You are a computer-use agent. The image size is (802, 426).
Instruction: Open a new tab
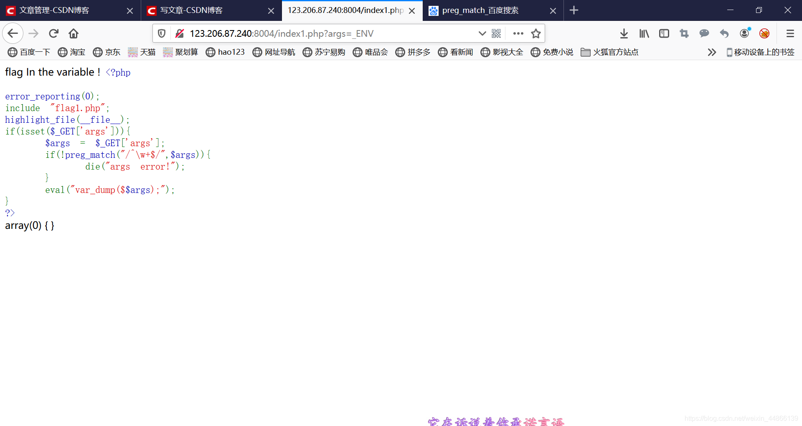[x=574, y=10]
